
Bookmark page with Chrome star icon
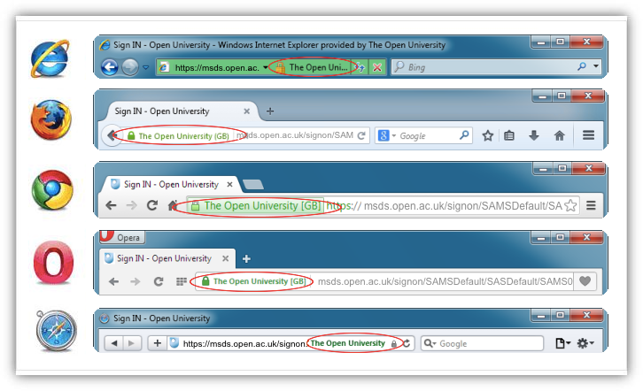click(570, 205)
